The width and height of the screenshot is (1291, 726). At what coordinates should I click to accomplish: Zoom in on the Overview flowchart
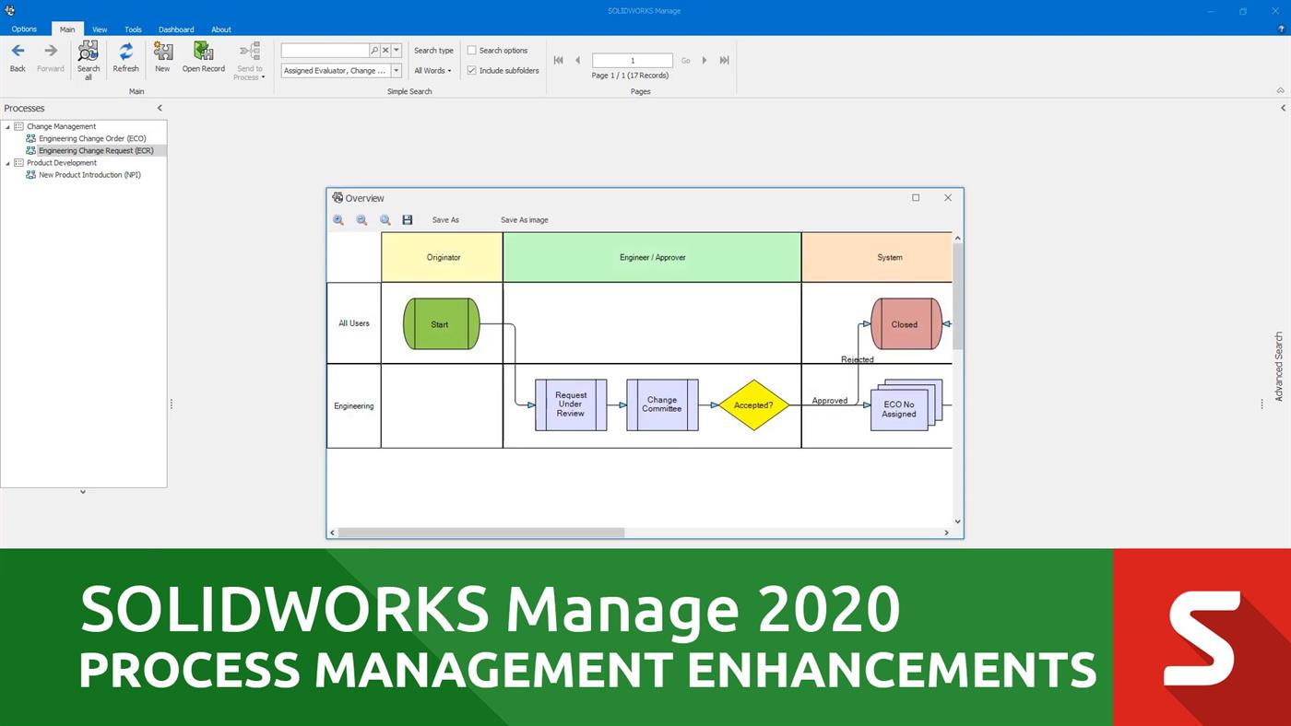(338, 219)
